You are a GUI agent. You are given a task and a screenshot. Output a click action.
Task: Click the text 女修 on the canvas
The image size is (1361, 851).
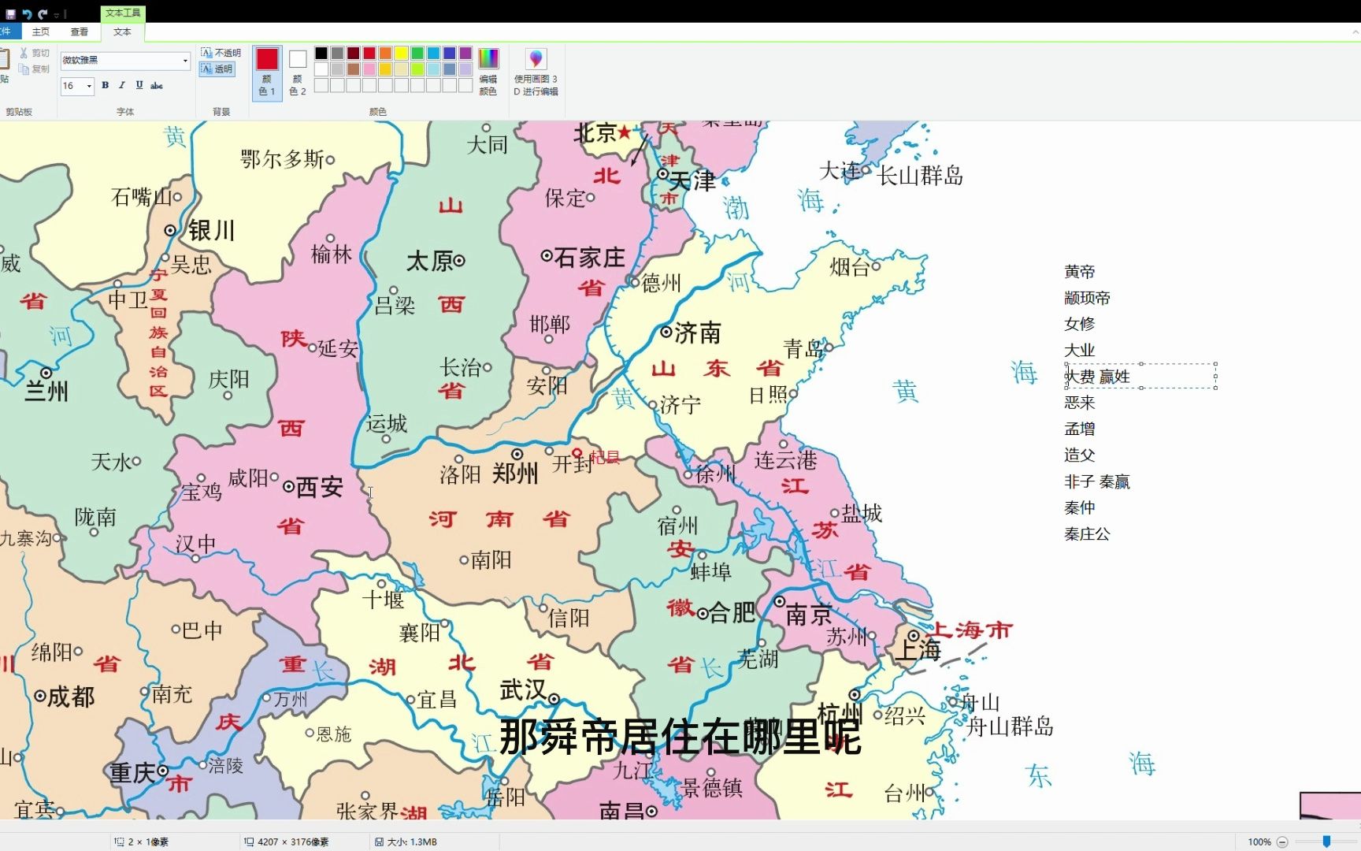tap(1079, 324)
